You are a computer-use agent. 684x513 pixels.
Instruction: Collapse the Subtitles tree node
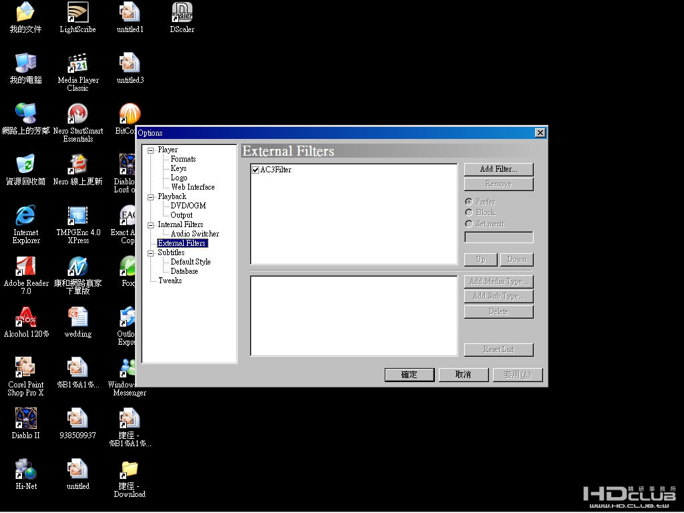[x=151, y=253]
